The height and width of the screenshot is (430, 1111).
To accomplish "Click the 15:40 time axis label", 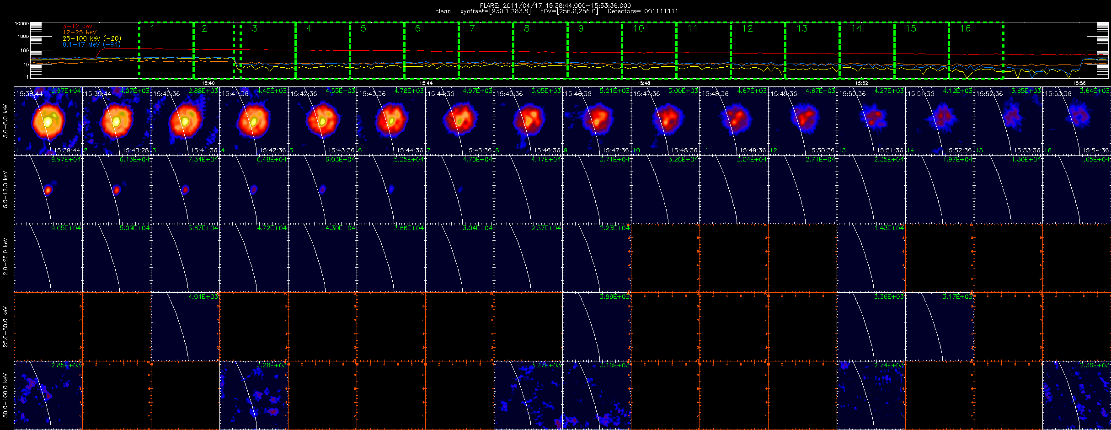I will pos(208,83).
